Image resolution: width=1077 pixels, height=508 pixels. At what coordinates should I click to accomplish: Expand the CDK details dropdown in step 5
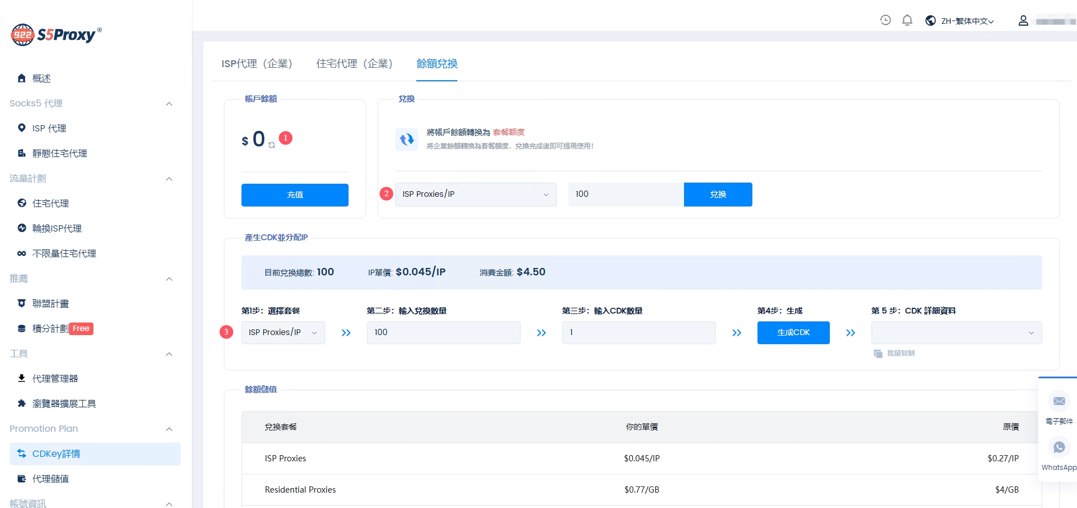click(956, 333)
